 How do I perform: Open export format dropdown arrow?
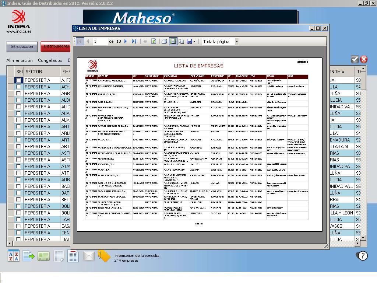point(194,41)
